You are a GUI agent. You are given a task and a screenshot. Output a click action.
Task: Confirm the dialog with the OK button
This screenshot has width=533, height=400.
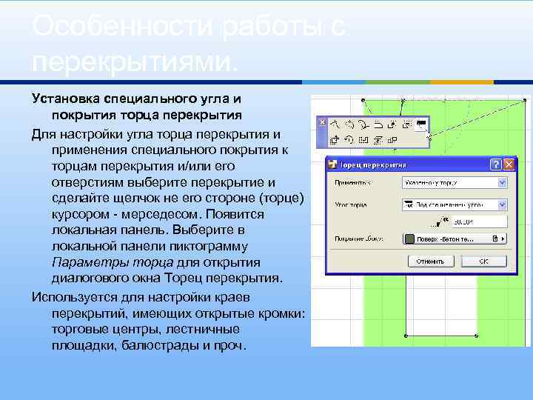point(483,261)
